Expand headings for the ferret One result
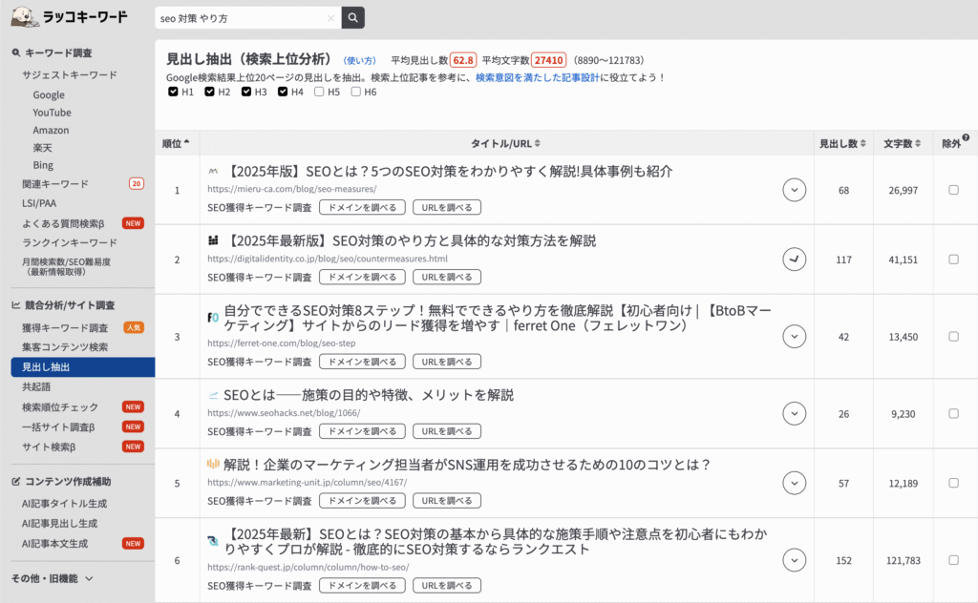The image size is (978, 603). [x=794, y=336]
